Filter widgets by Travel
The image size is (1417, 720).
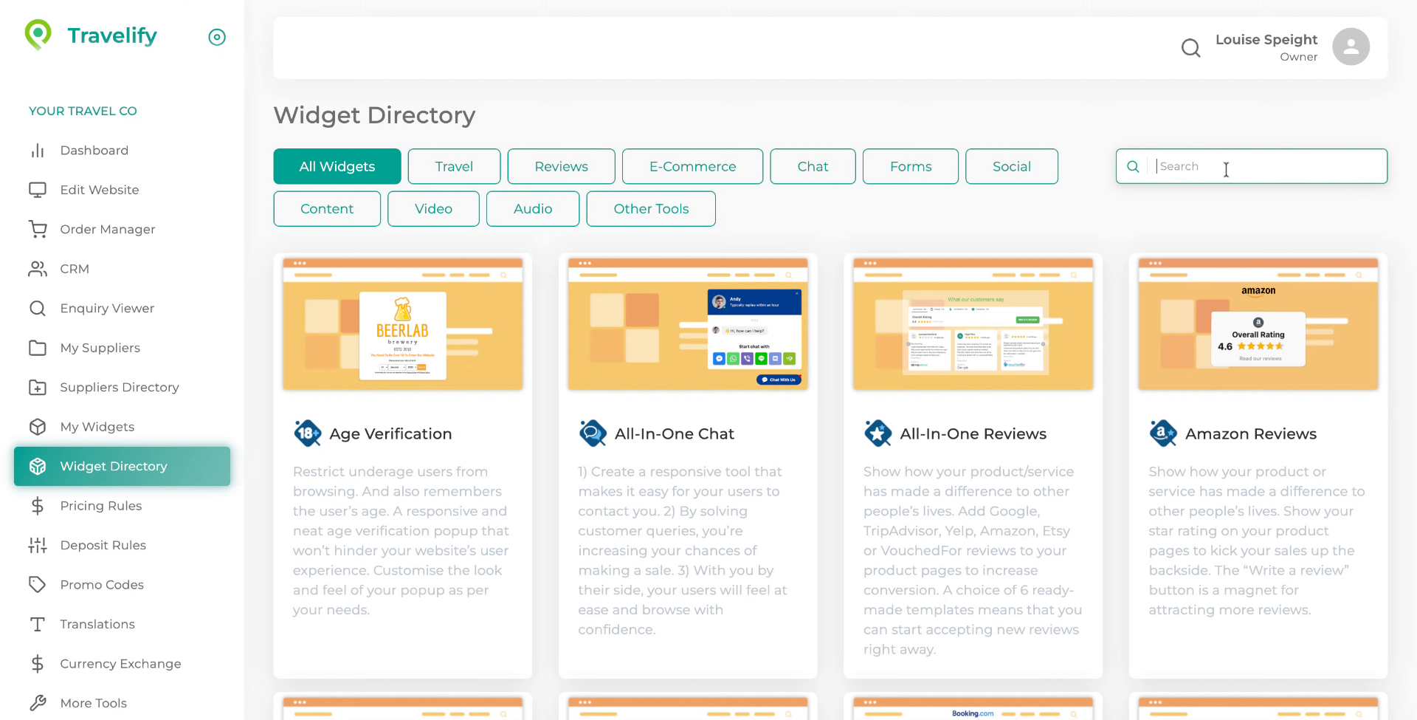(x=454, y=167)
